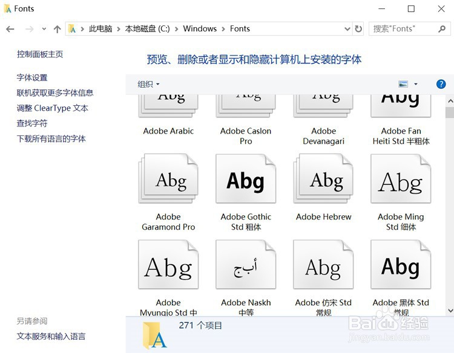Select Adobe Garamond Pro font icon
Screen dimensions: 454x353
point(168,178)
